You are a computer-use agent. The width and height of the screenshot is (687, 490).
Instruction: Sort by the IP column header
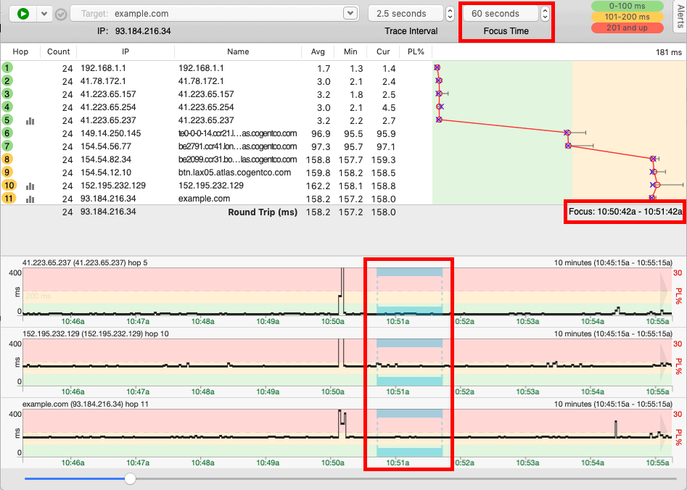126,51
